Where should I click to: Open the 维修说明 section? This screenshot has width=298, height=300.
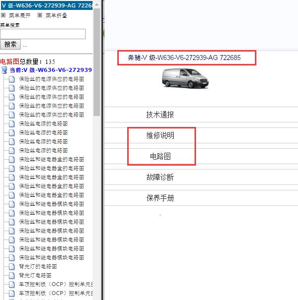tap(160, 135)
